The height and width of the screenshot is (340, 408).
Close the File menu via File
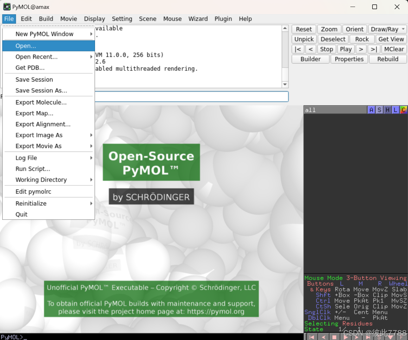point(9,19)
